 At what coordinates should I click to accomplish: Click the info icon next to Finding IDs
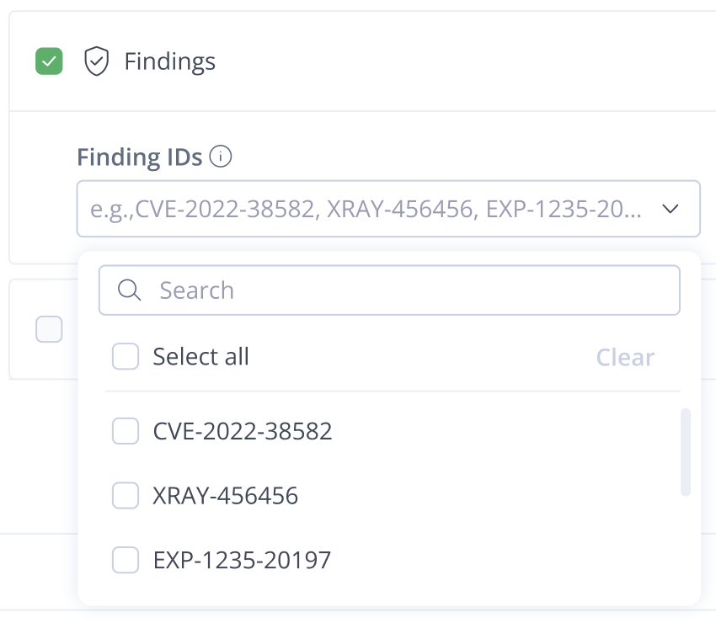[x=221, y=157]
